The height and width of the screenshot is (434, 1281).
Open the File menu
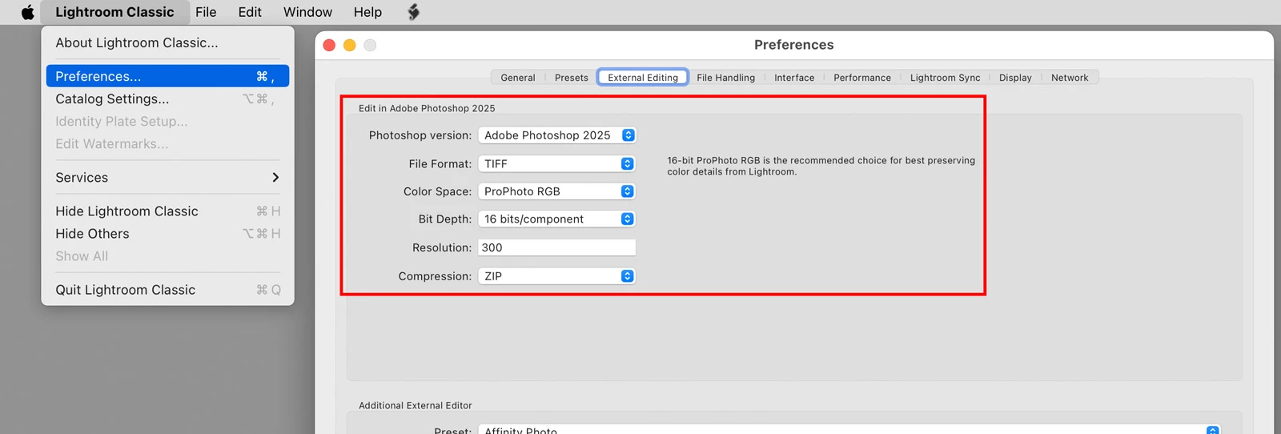206,12
